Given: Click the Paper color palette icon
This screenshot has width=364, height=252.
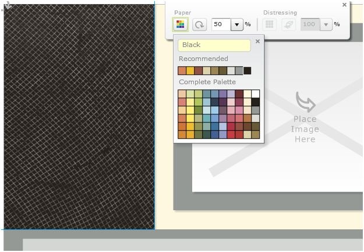Looking at the screenshot, I should [x=181, y=24].
